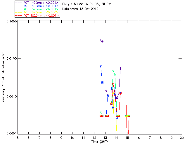Select the purple plus marker near 0.0055 at 14.4
Viewport: 187px width, 149px height.
(x=120, y=68)
